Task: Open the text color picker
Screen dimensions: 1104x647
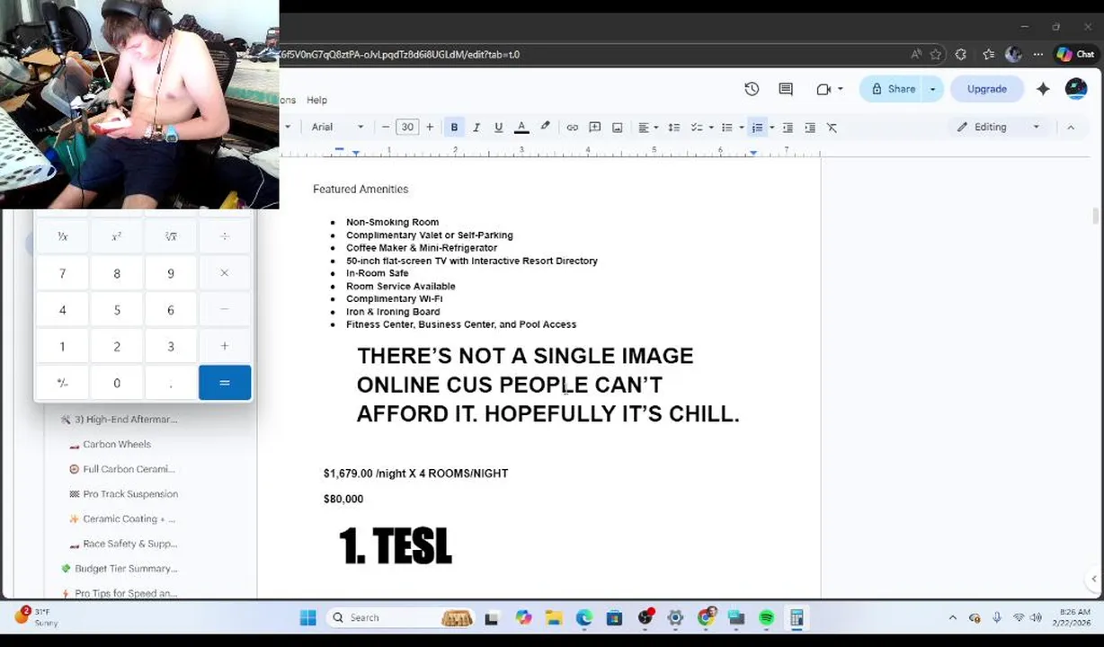Action: tap(521, 128)
